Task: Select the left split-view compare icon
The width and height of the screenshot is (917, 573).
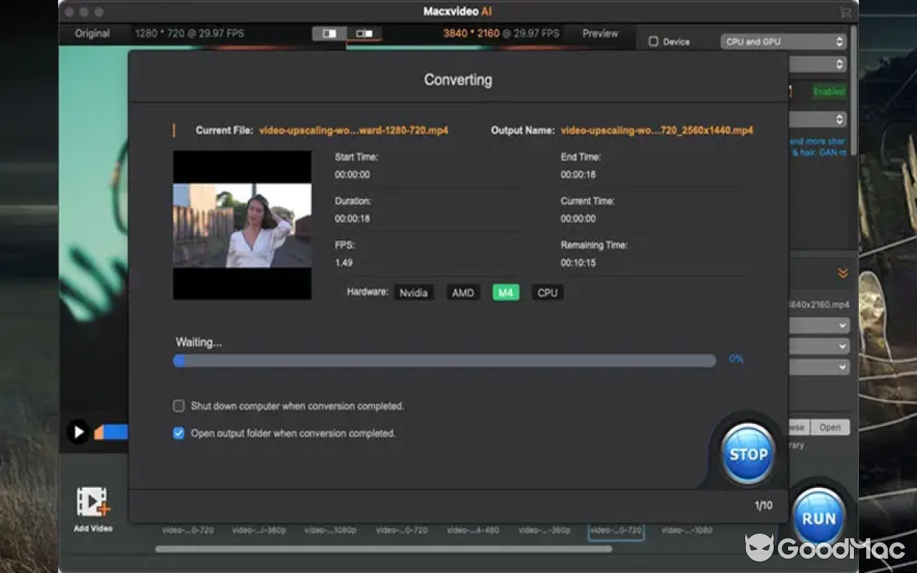Action: [x=330, y=34]
